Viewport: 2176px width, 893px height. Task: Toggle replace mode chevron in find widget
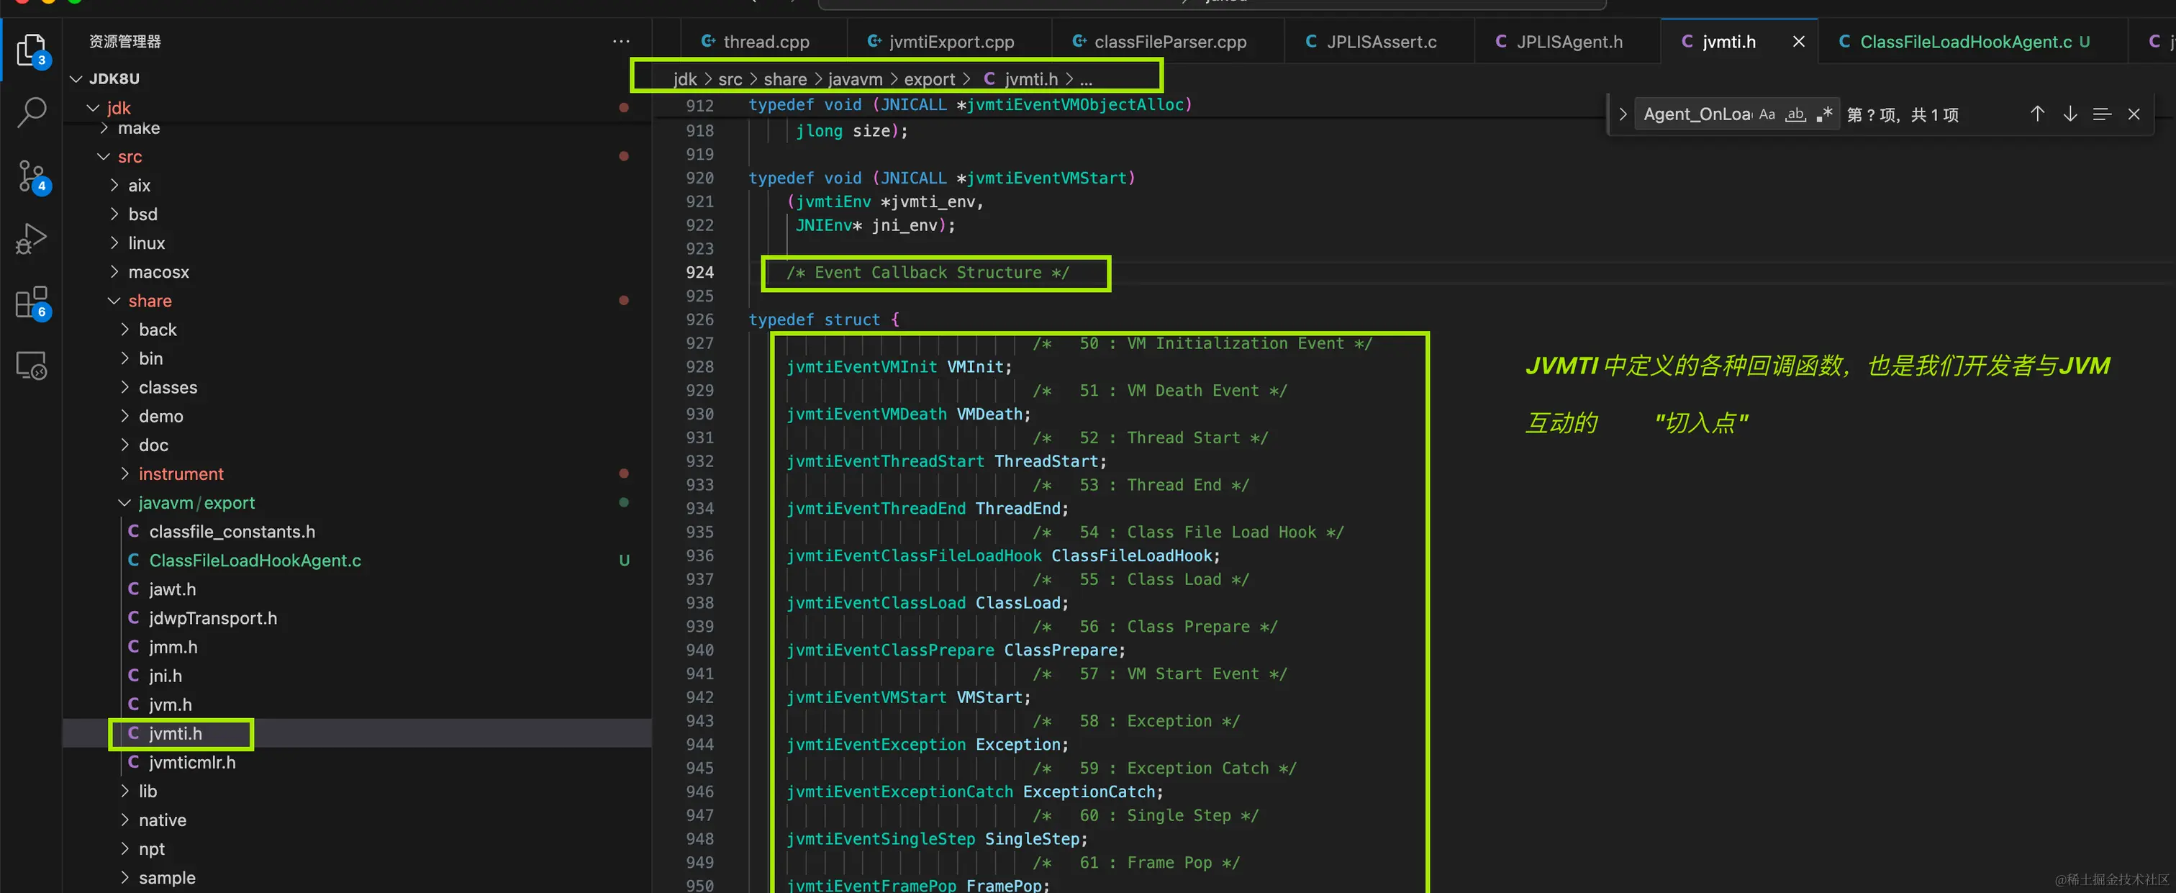point(1623,114)
